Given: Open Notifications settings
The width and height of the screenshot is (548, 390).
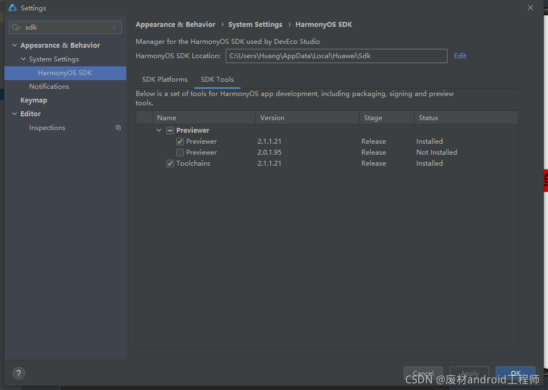Looking at the screenshot, I should coord(49,87).
